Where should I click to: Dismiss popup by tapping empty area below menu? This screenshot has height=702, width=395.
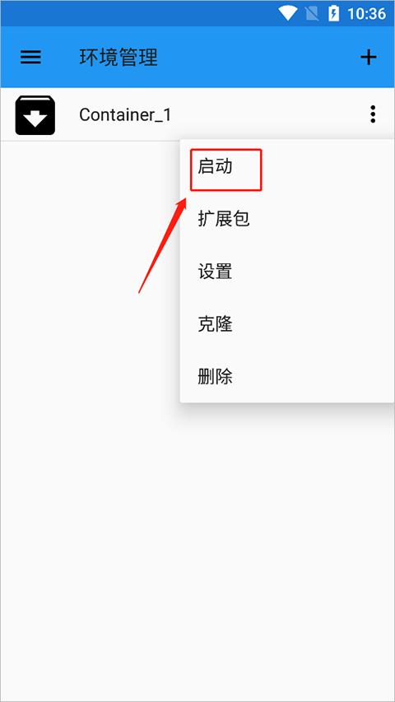pyautogui.click(x=197, y=537)
